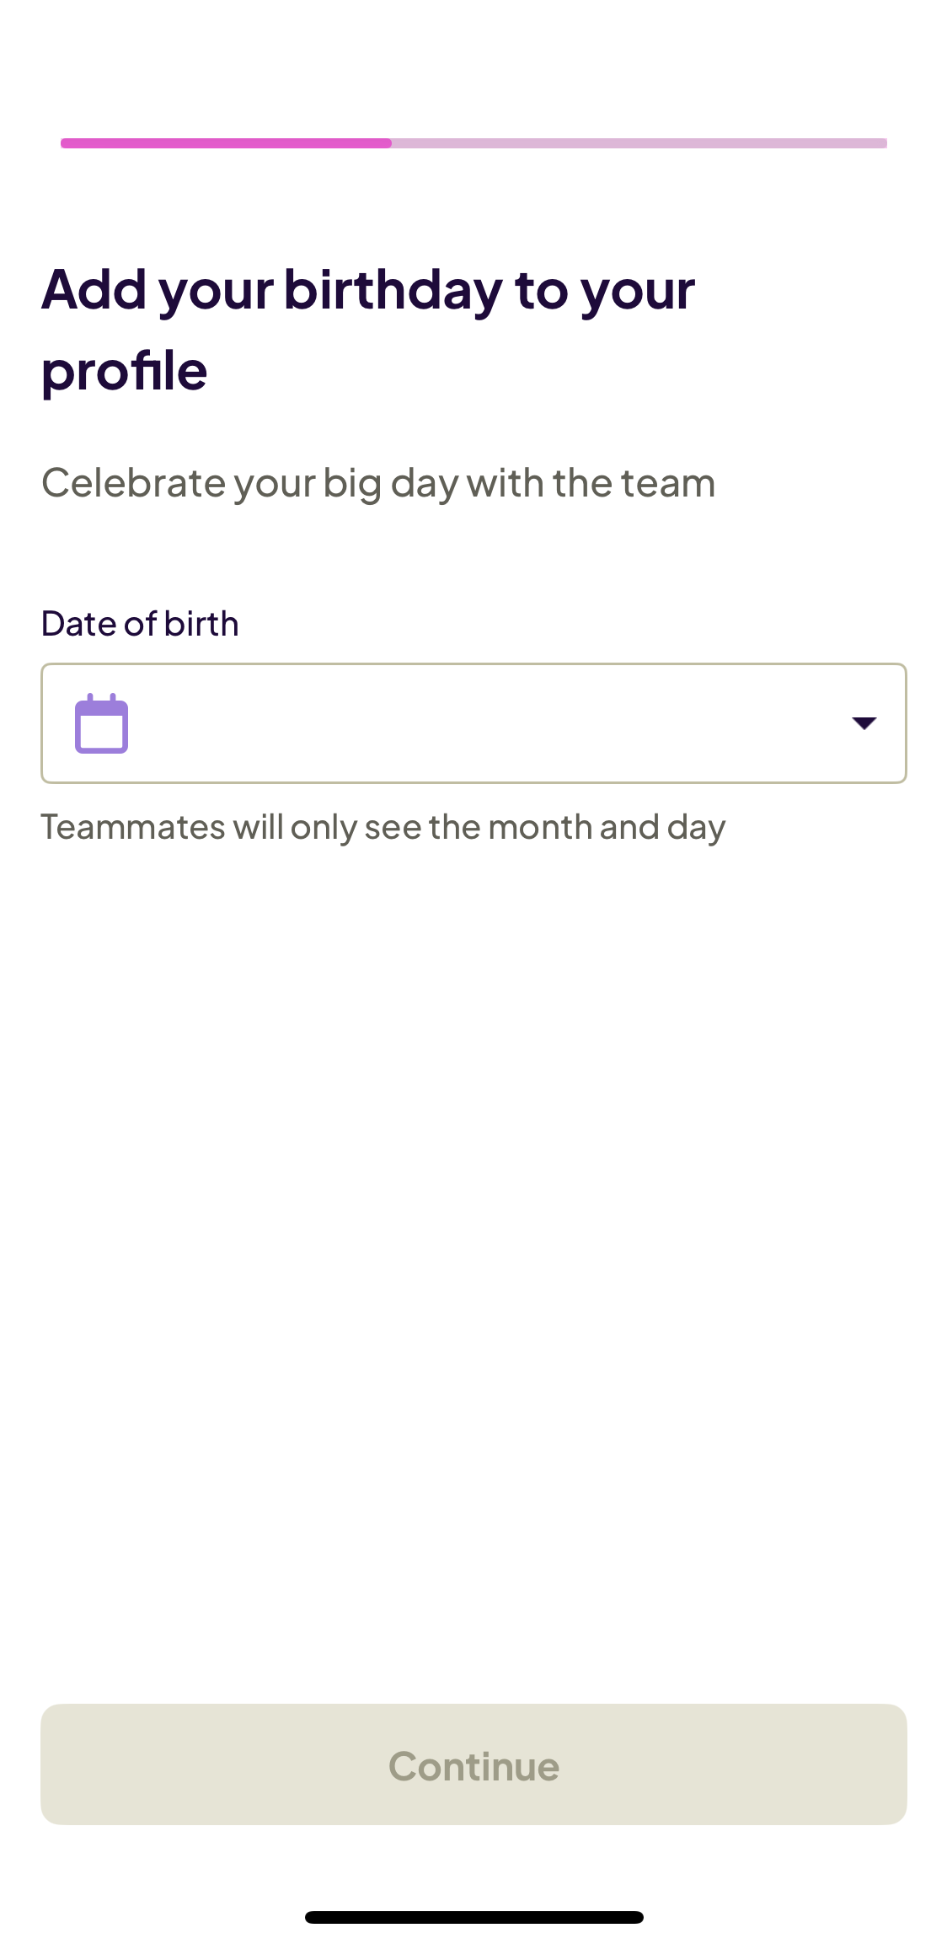
Task: Click the downward chevron in the date field
Action: pos(864,722)
